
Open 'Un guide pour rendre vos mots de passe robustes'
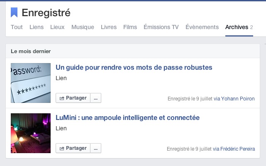[134, 67]
